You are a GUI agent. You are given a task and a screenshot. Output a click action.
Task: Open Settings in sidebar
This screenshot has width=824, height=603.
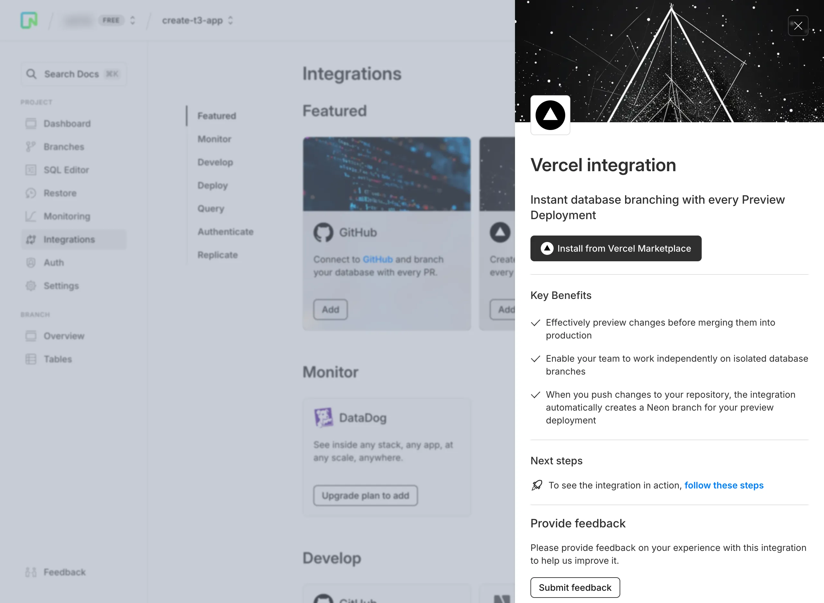tap(74, 286)
